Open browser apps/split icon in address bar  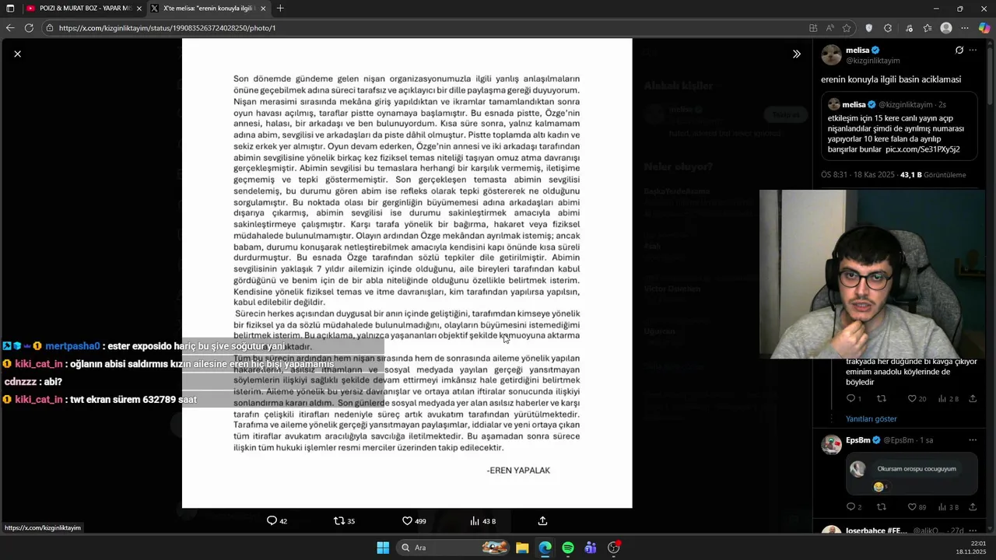[x=813, y=28]
